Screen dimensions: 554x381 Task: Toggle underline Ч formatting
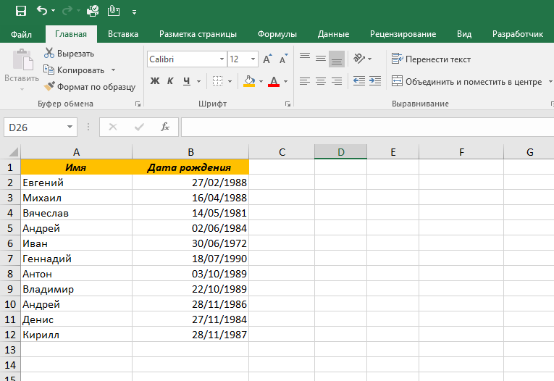[x=187, y=81]
